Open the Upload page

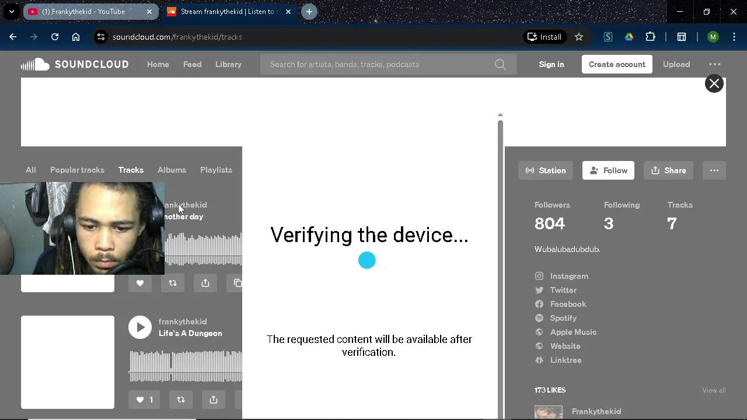[x=676, y=64]
